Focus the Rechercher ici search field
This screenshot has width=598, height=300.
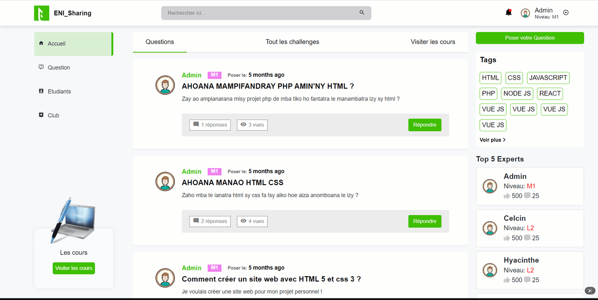coord(266,13)
